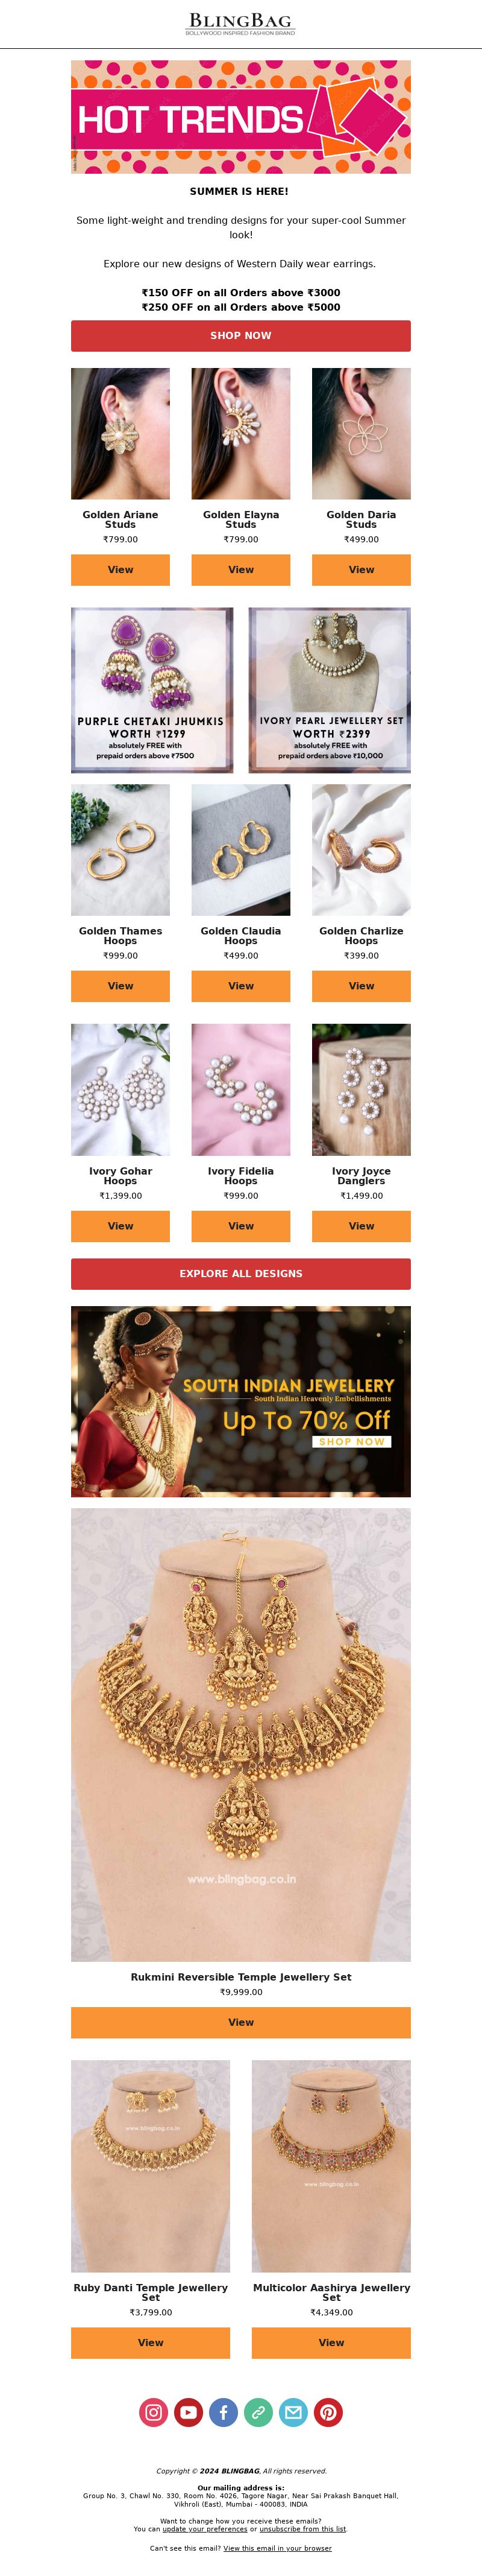Screen dimensions: 482x2576
Task: Click the update your preferences link
Action: click(205, 2529)
